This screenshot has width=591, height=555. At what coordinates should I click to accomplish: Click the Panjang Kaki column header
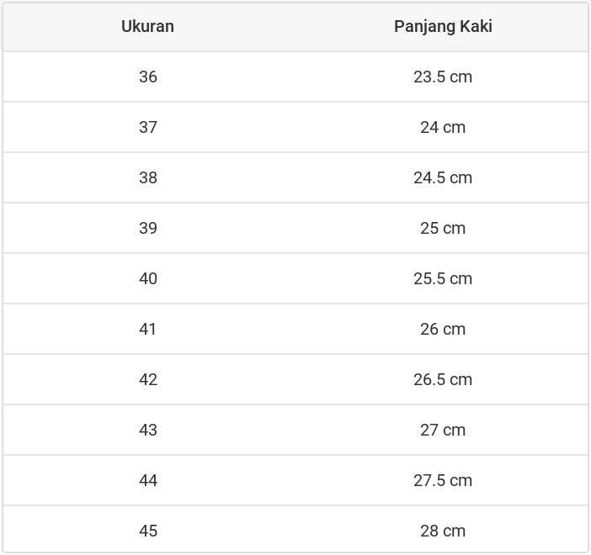point(443,26)
